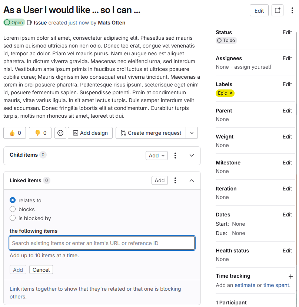Click the Add design button

click(90, 133)
